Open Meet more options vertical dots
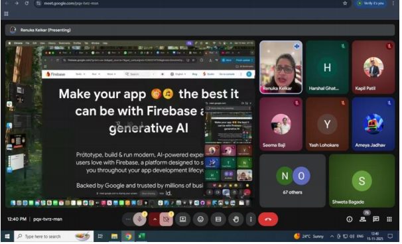Viewport: 402px width, 244px height. tap(251, 220)
